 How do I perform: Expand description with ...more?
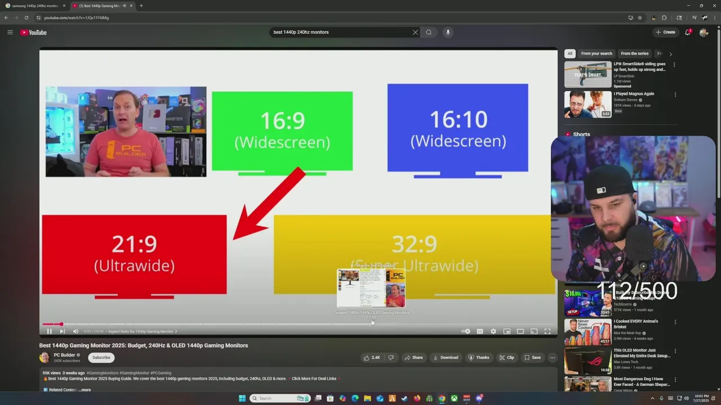(x=84, y=390)
